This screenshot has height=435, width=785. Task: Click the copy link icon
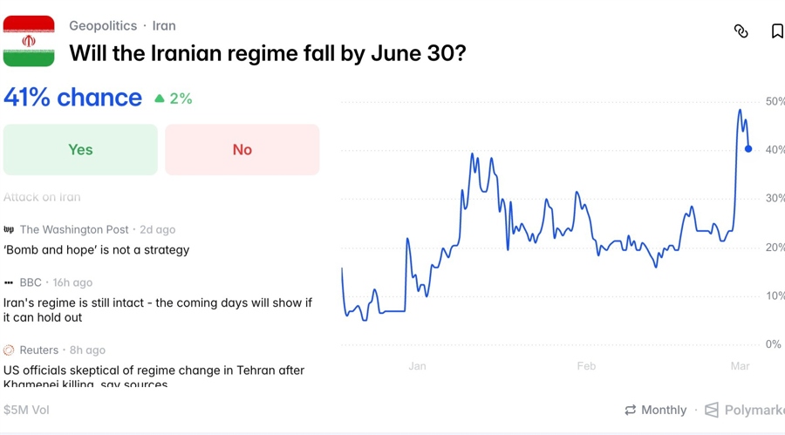(x=741, y=31)
